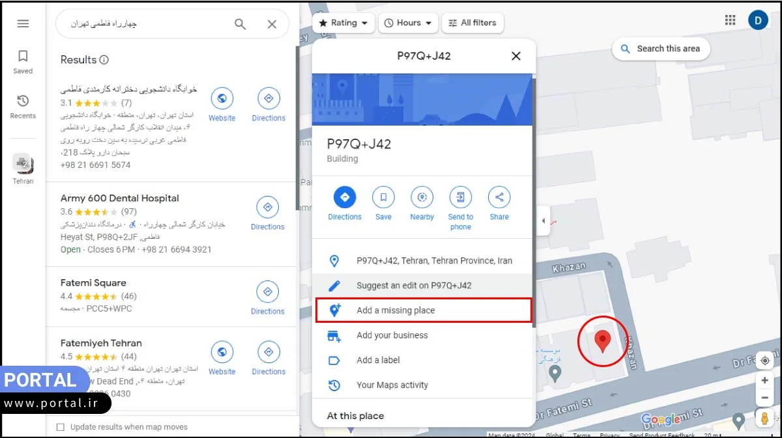Open All filters options
The image size is (782, 438).
[472, 23]
